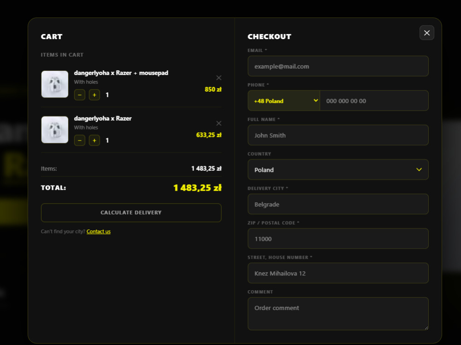Focus the ZIP / Postal Code field
Screen dimensions: 461x345
338,239
